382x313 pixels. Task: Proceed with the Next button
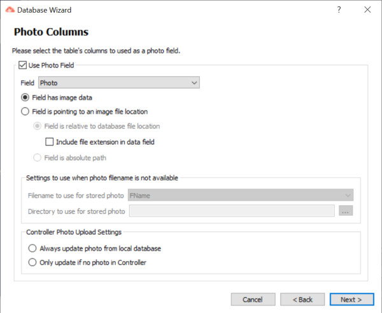coord(352,300)
